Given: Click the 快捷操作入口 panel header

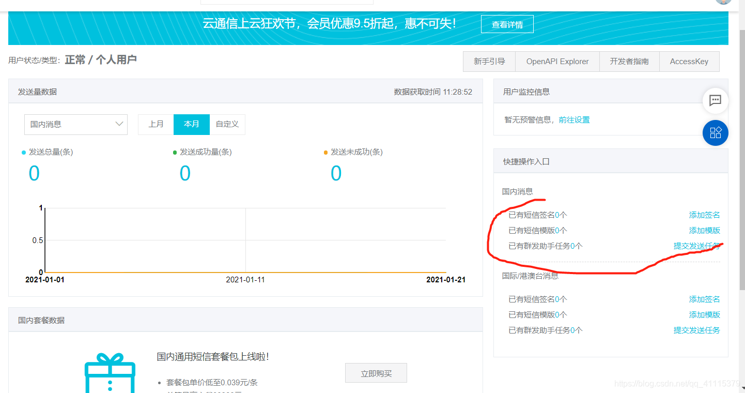Looking at the screenshot, I should click(611, 161).
